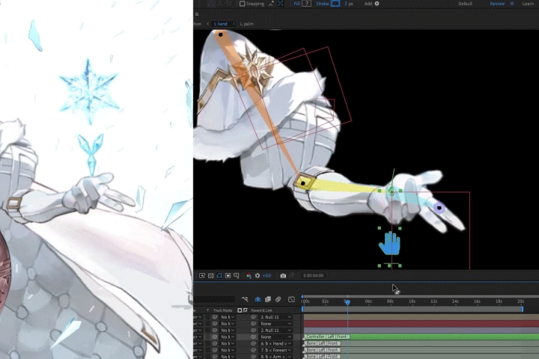Screen dimensions: 539x359
Task: Open the Stroke options label
Action: pyautogui.click(x=323, y=4)
